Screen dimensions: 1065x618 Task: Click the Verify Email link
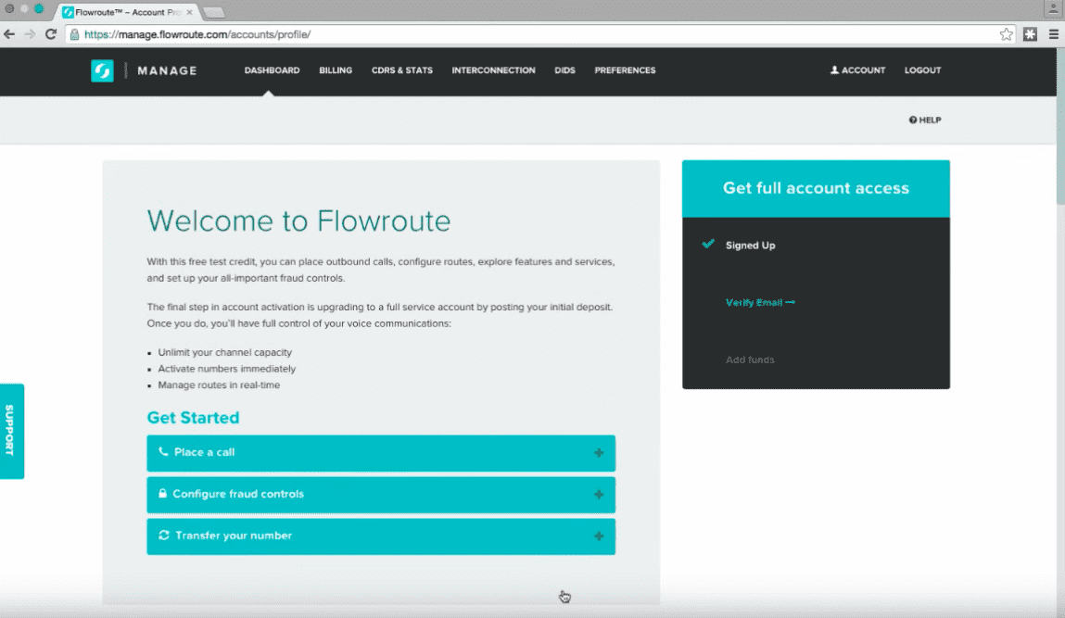coord(760,303)
